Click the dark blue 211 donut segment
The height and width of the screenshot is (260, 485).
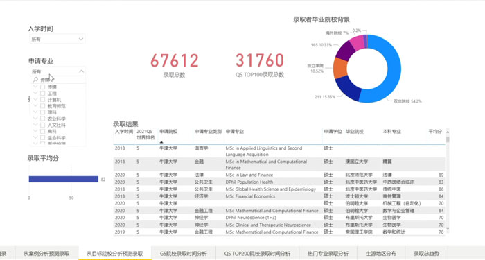click(349, 88)
